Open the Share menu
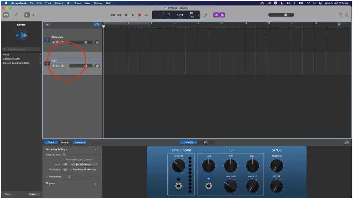 pos(77,3)
